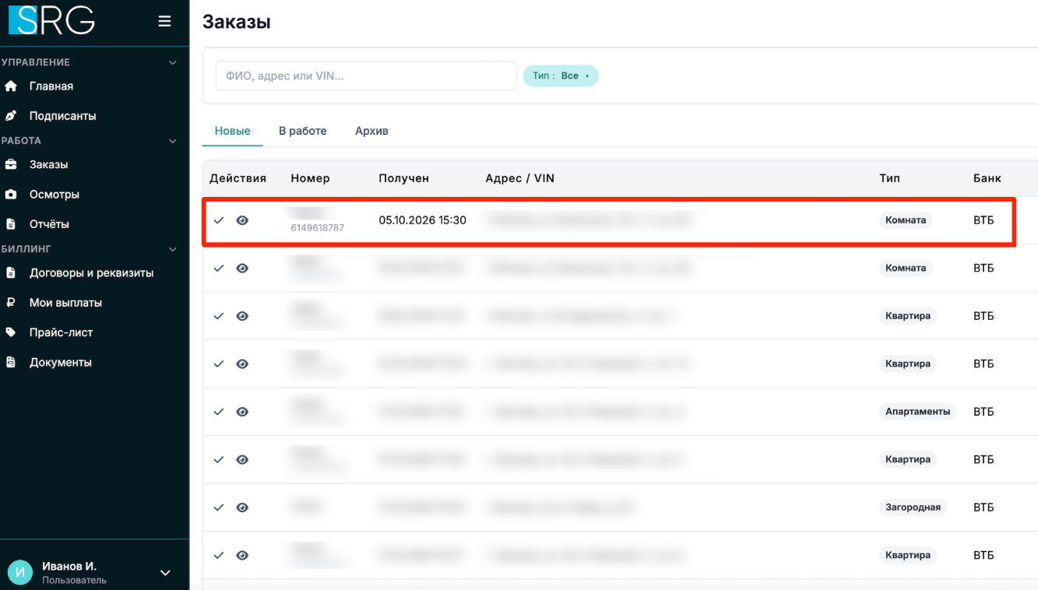Click the Действия column header

click(x=238, y=178)
